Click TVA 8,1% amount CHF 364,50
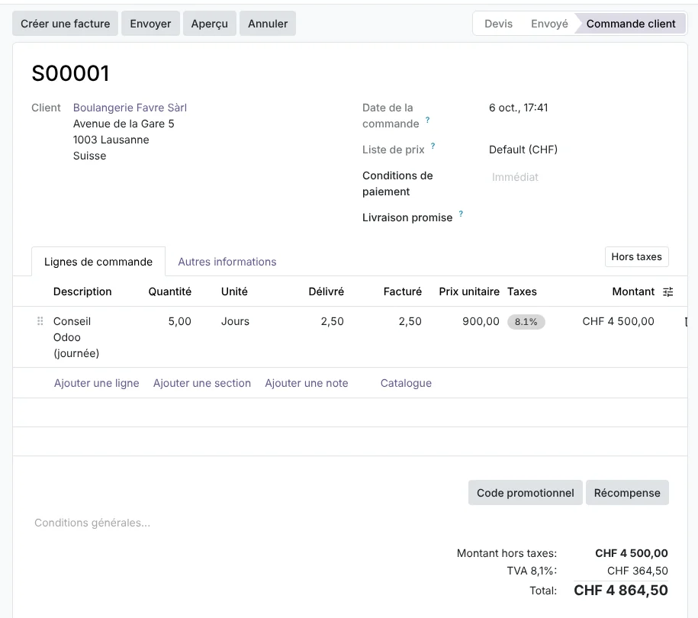Screen dimensions: 698x618 638,571
